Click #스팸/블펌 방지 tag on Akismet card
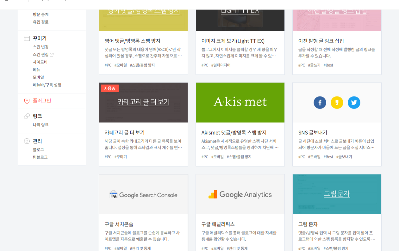 click(239, 157)
